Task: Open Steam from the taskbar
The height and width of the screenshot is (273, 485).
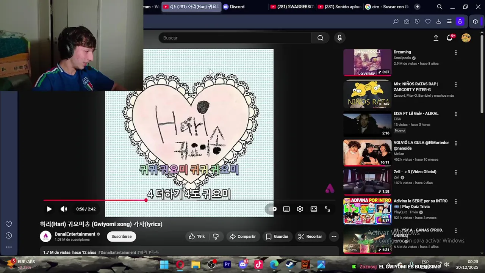Action: point(290,265)
